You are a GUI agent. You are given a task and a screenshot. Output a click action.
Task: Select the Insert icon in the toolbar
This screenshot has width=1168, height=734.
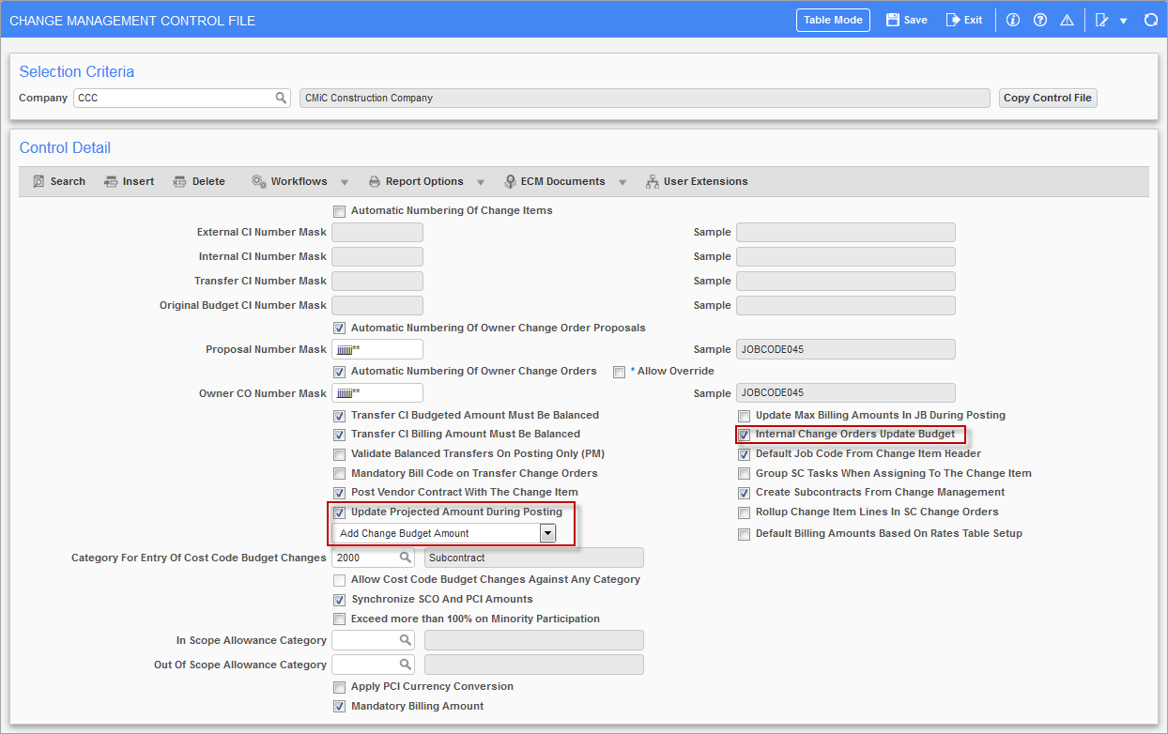pyautogui.click(x=128, y=180)
